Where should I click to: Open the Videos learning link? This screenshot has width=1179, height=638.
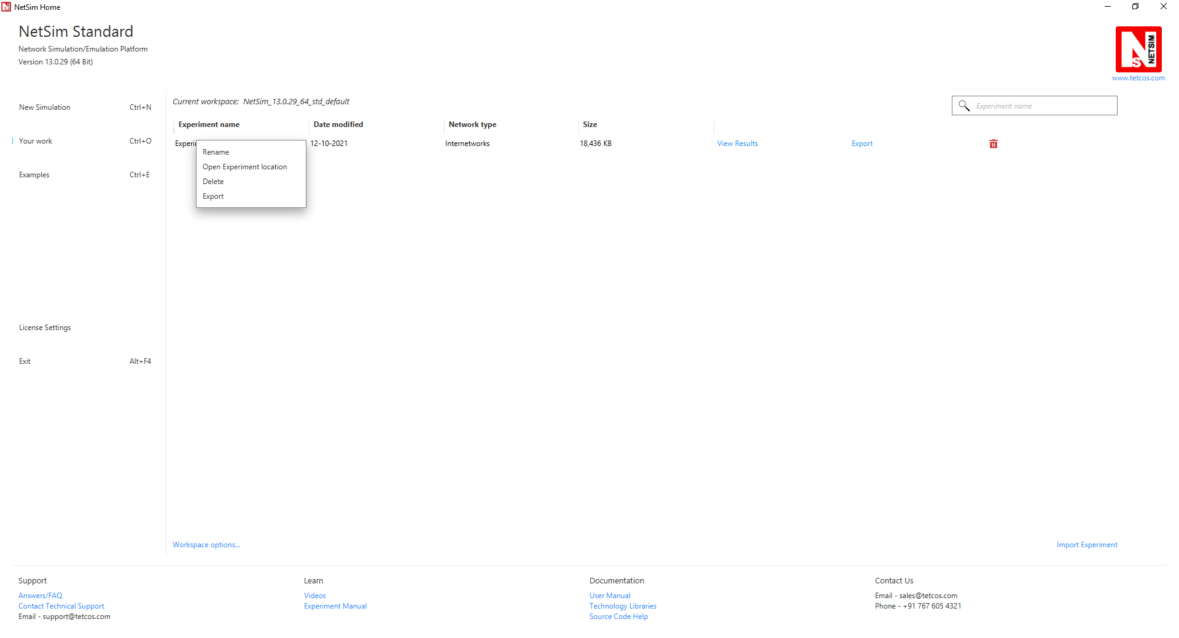315,596
